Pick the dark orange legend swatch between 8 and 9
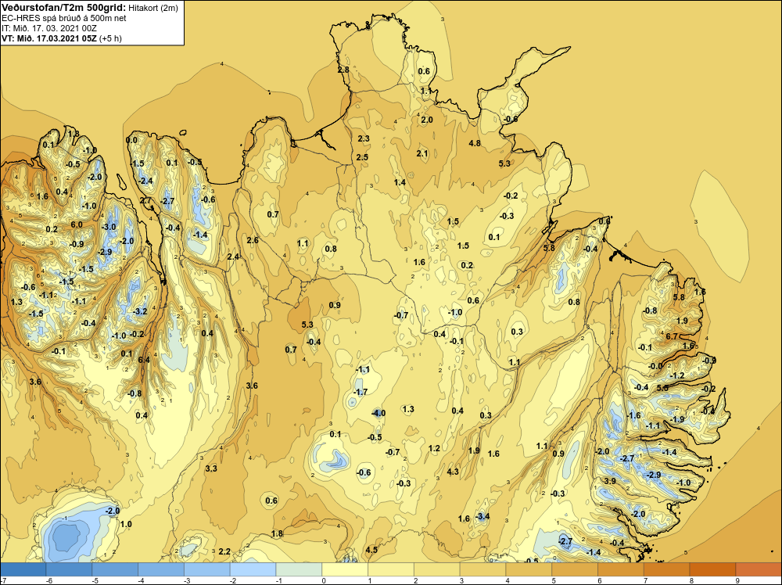Viewport: 782px width, 585px height. (712, 569)
